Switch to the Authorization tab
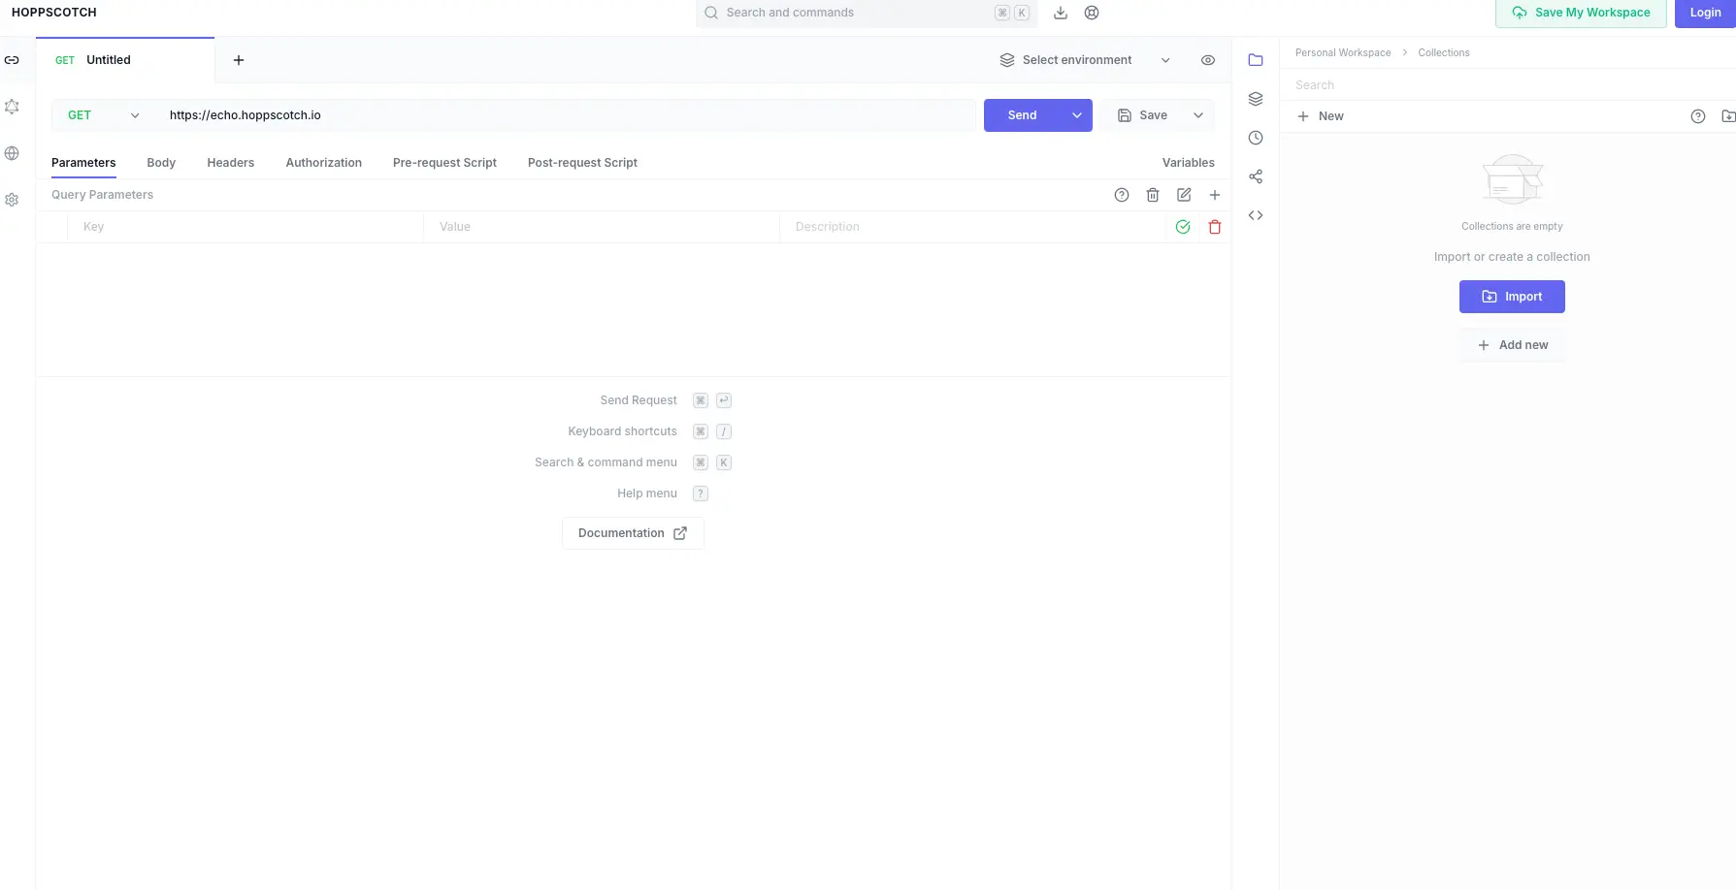 (323, 163)
